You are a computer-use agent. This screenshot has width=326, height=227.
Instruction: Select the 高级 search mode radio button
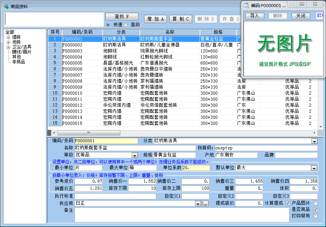(126, 25)
